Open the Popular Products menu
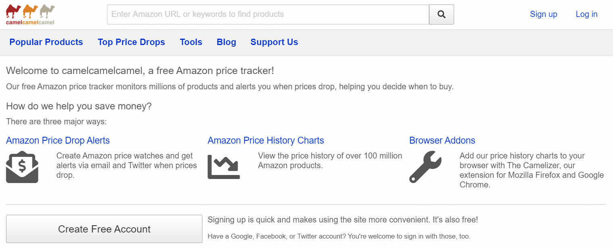The image size is (613, 249). [46, 42]
